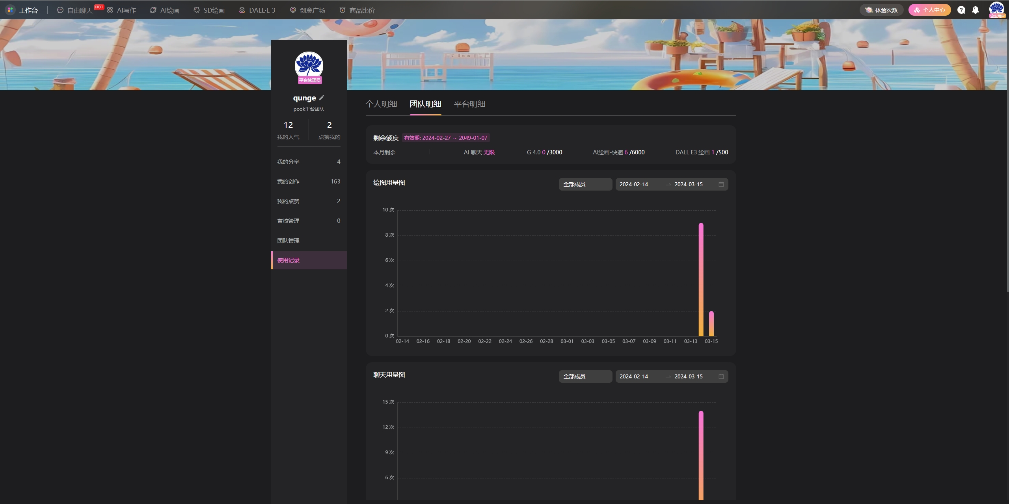The image size is (1009, 504).
Task: Click the 商品比价 icon
Action: click(x=343, y=10)
